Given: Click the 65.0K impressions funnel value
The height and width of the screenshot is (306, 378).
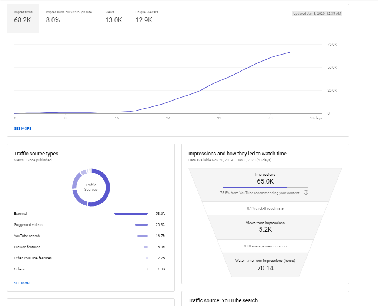Looking at the screenshot, I should pyautogui.click(x=265, y=181).
